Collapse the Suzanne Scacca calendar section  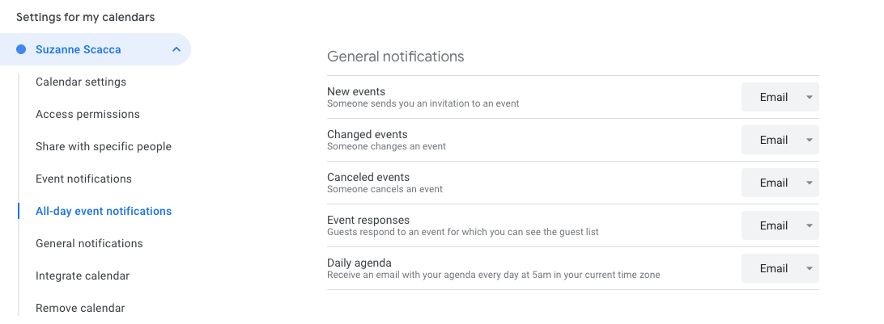(176, 49)
